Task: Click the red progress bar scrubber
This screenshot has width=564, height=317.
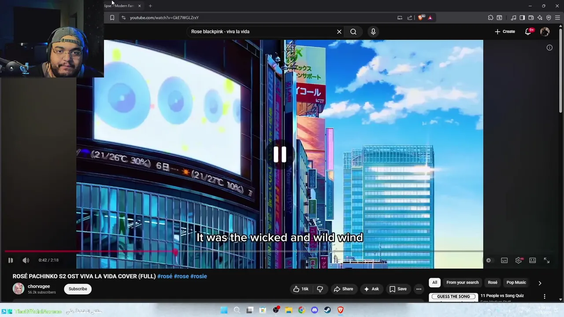Action: pyautogui.click(x=175, y=252)
